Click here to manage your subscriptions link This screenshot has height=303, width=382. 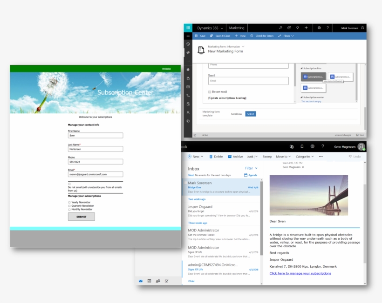(x=300, y=273)
